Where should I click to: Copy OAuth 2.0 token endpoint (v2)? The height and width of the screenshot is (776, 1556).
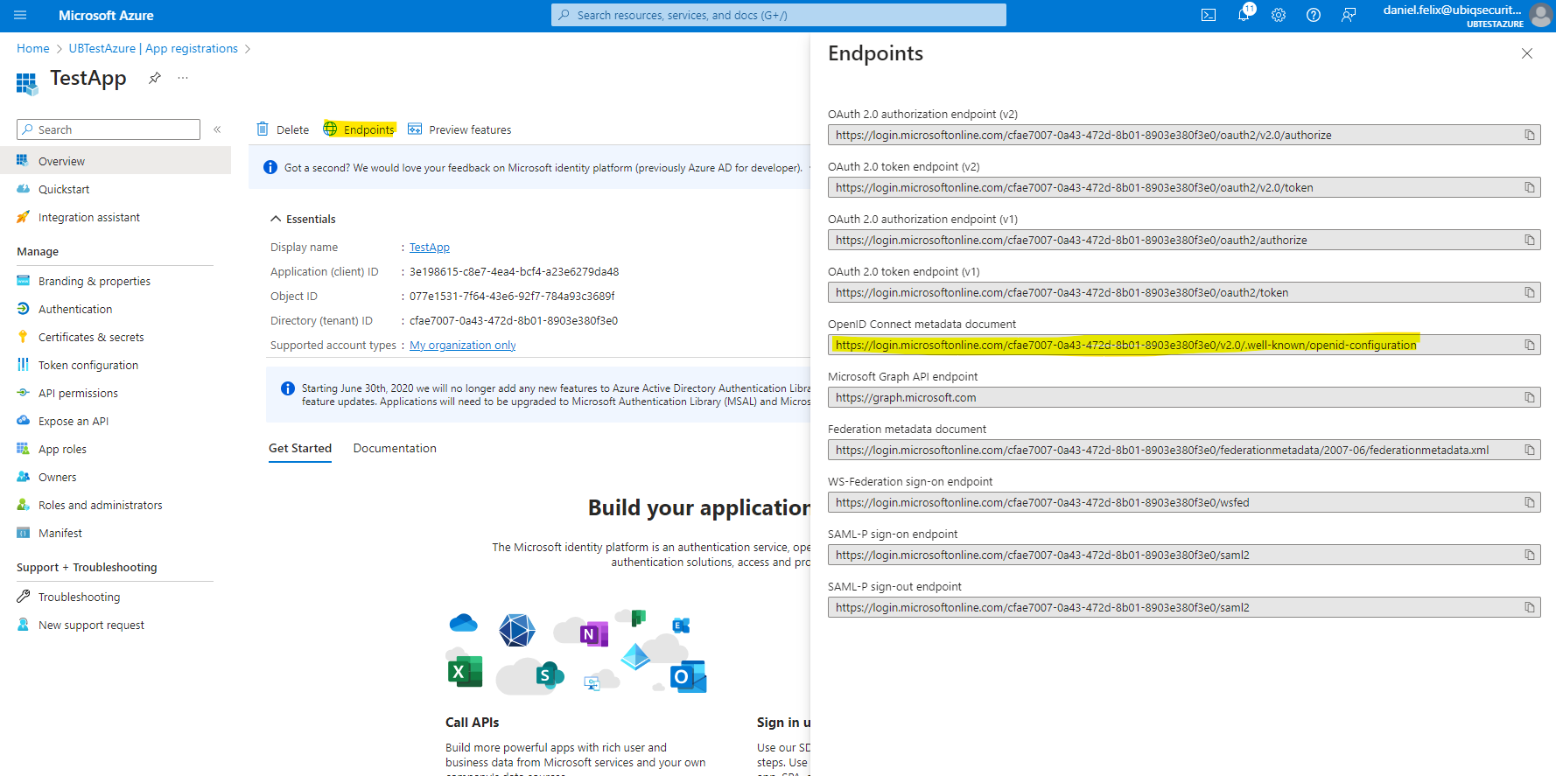pos(1530,187)
